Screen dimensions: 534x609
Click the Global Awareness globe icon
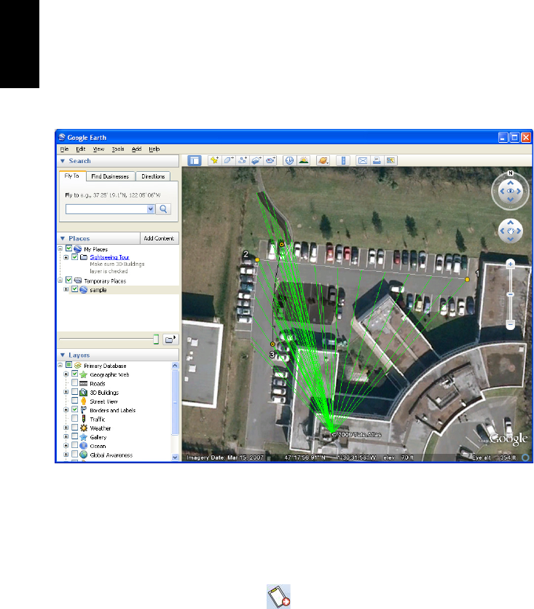(84, 455)
